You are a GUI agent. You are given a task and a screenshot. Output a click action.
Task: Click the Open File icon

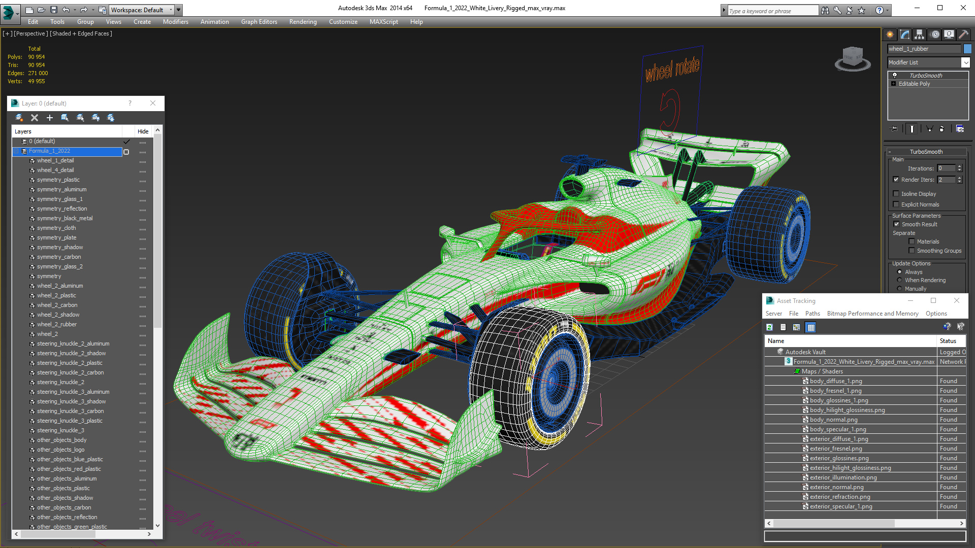42,10
